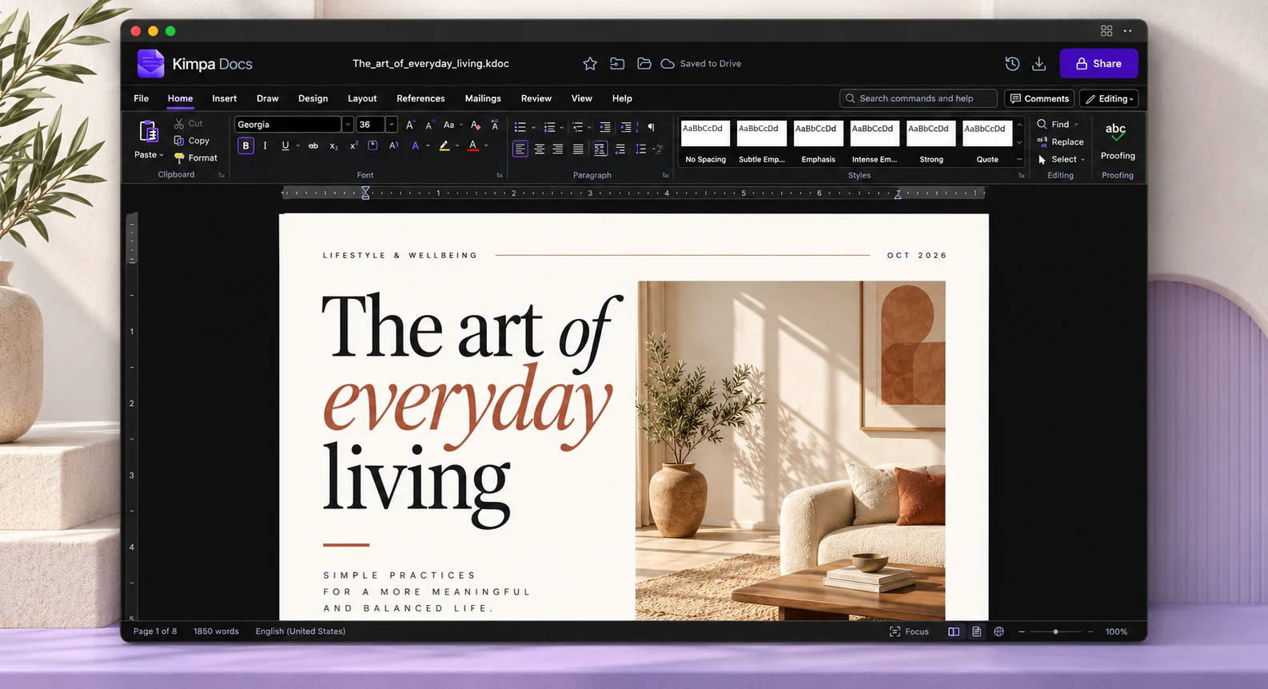Click the Search commands and help field
Screen dimensions: 1268x689
point(918,99)
